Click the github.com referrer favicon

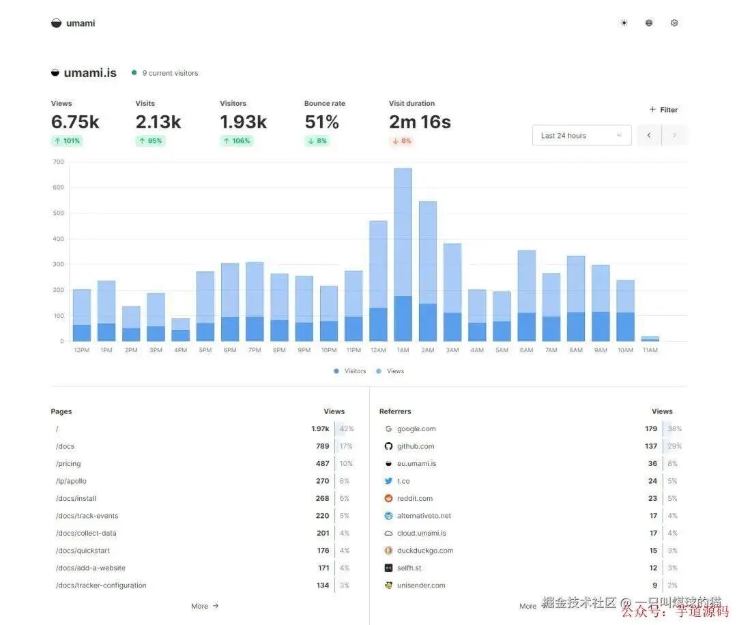(388, 446)
